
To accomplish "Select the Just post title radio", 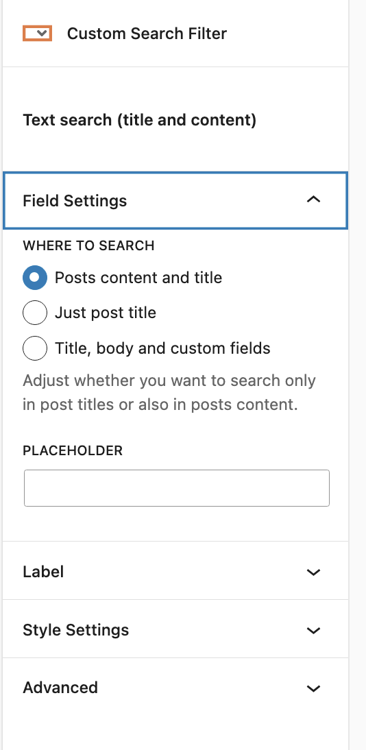I will pos(35,313).
